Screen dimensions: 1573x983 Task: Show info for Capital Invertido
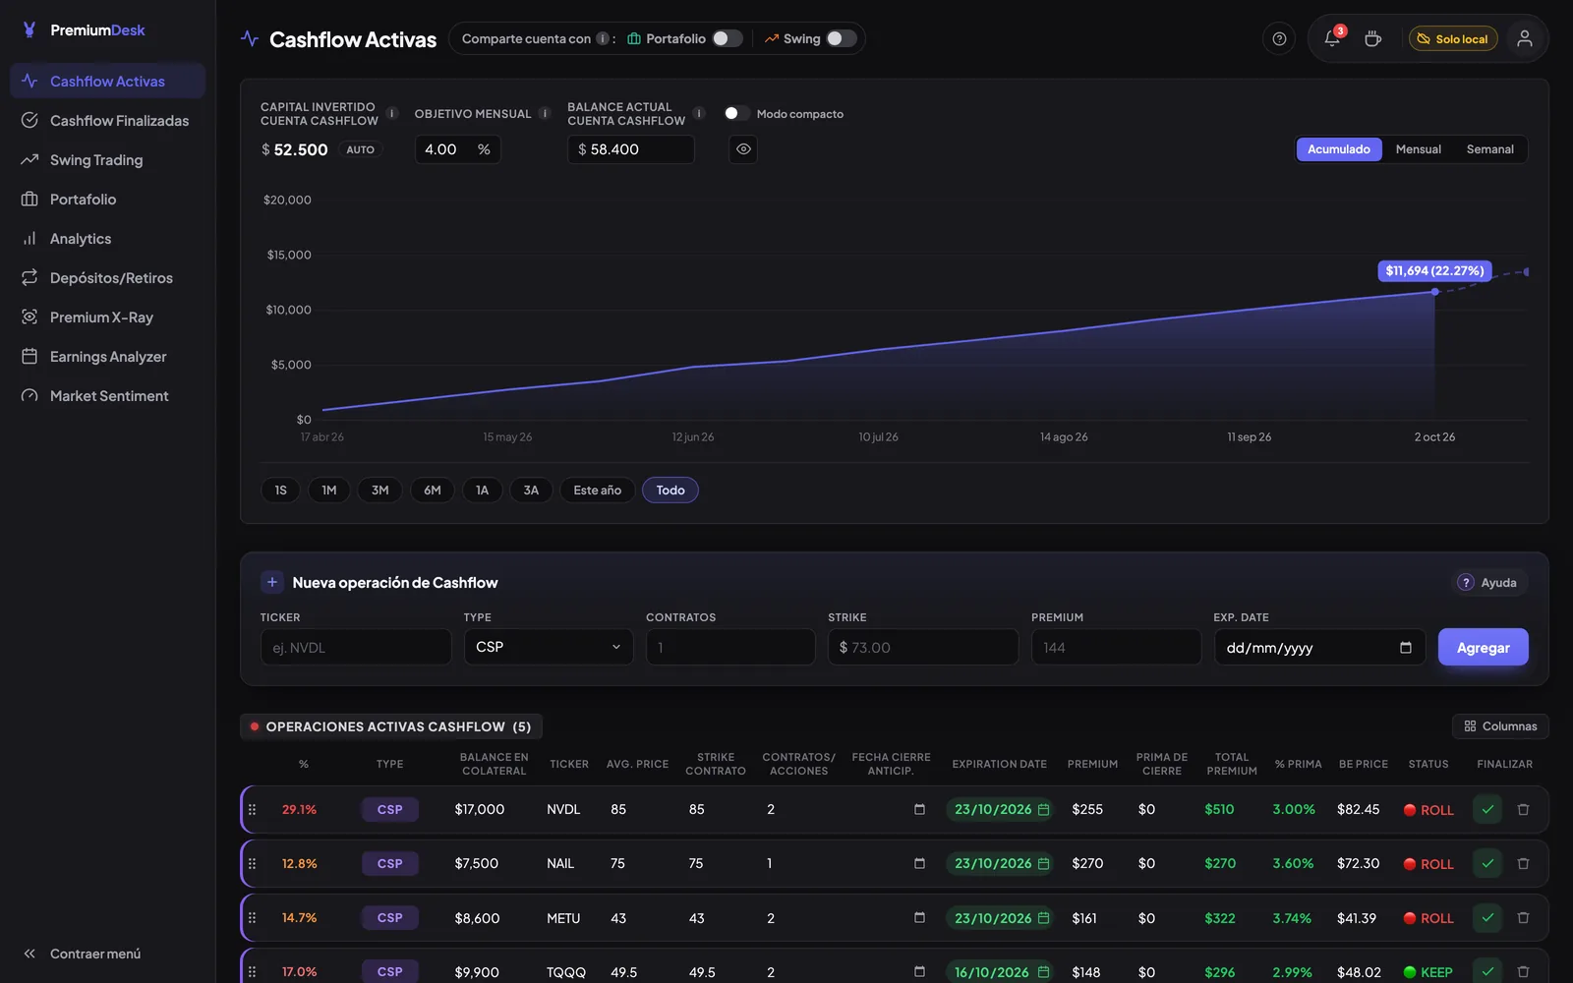click(x=392, y=113)
